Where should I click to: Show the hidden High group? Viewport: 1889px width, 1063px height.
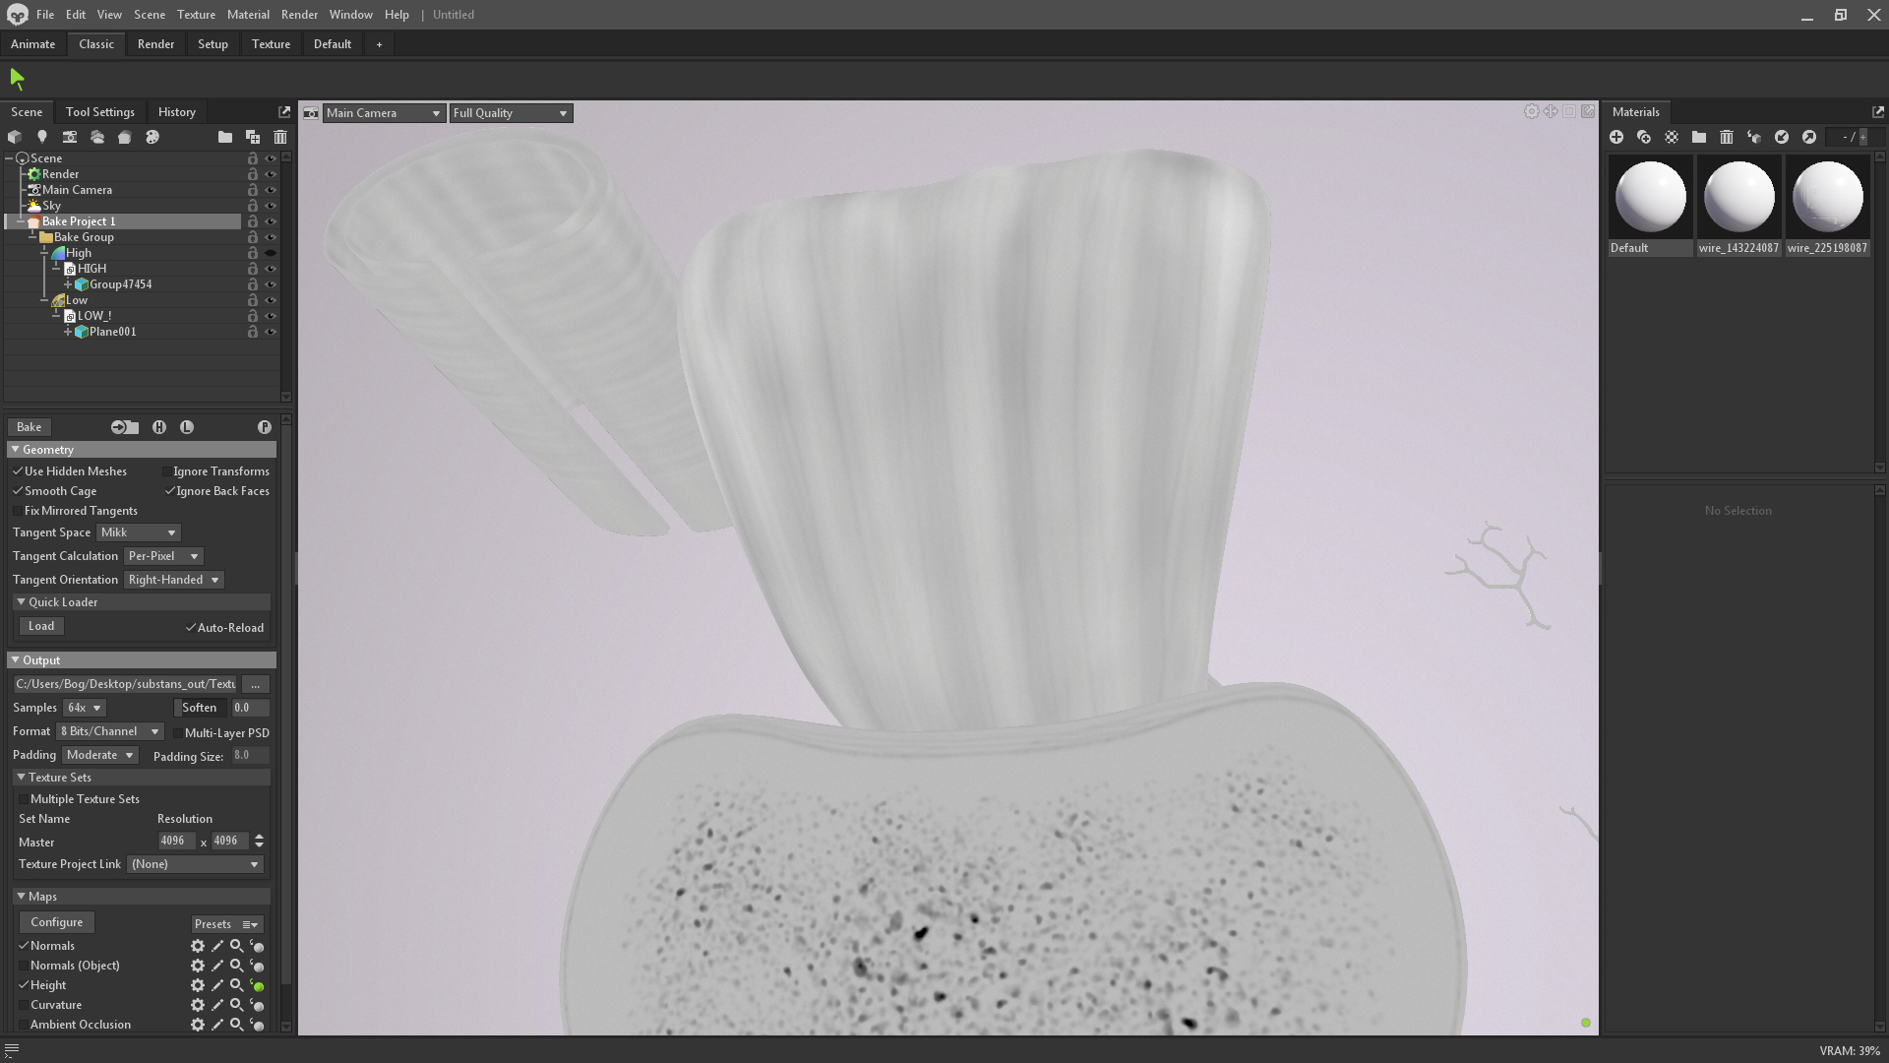(x=271, y=253)
